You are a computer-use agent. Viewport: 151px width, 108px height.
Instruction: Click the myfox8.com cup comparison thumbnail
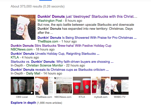tap(101, 86)
